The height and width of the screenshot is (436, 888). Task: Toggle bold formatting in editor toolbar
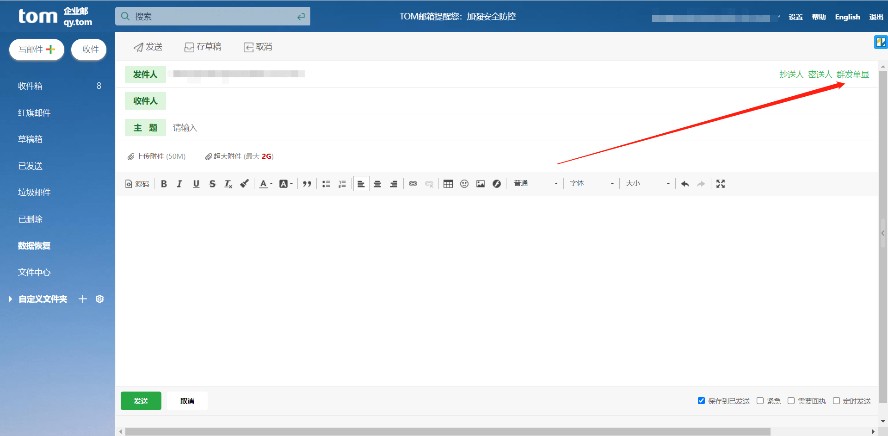[x=164, y=184]
